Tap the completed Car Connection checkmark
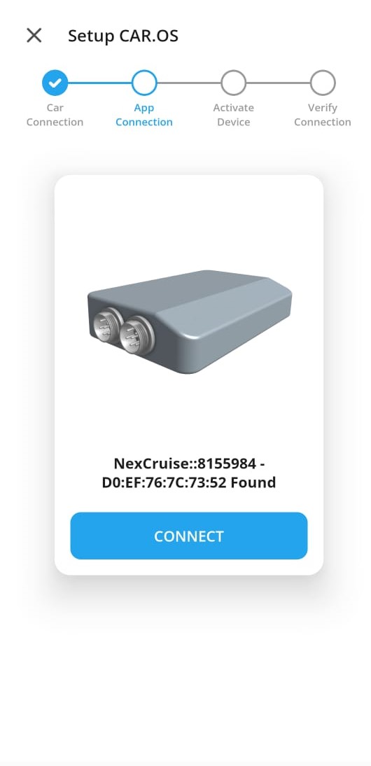Image resolution: width=371 pixels, height=766 pixels. (55, 83)
